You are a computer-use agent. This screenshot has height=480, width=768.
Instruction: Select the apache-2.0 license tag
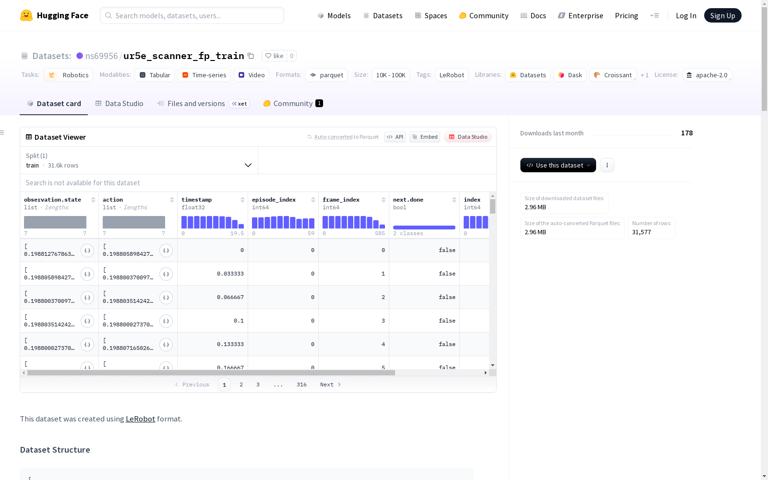[707, 75]
